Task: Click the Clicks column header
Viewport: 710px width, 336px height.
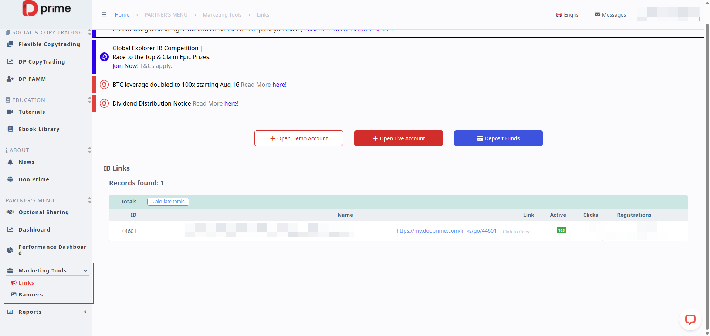Action: click(591, 215)
